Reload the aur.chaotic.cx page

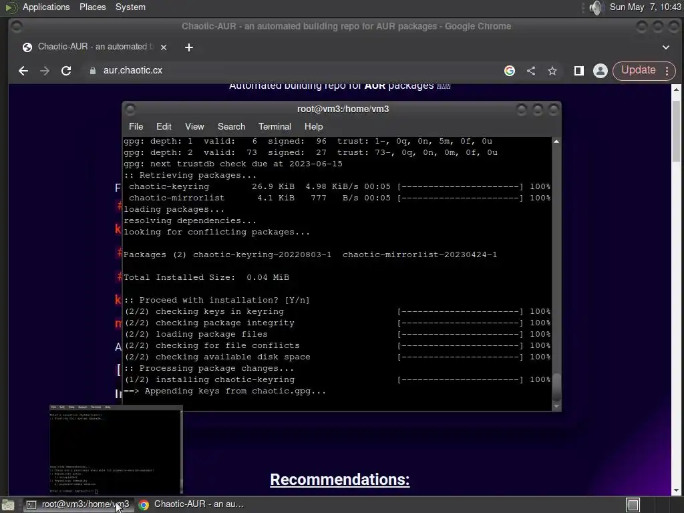(x=66, y=71)
